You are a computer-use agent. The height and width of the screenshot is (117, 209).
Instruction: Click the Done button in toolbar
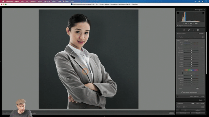[171, 113]
